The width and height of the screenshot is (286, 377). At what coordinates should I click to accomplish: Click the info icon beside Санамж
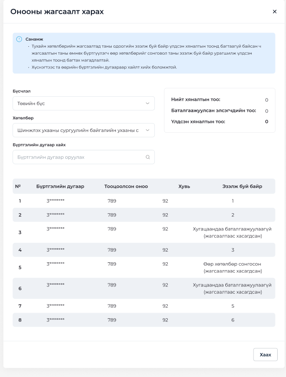[x=19, y=39]
